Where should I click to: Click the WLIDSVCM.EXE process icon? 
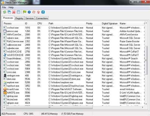point(5,55)
